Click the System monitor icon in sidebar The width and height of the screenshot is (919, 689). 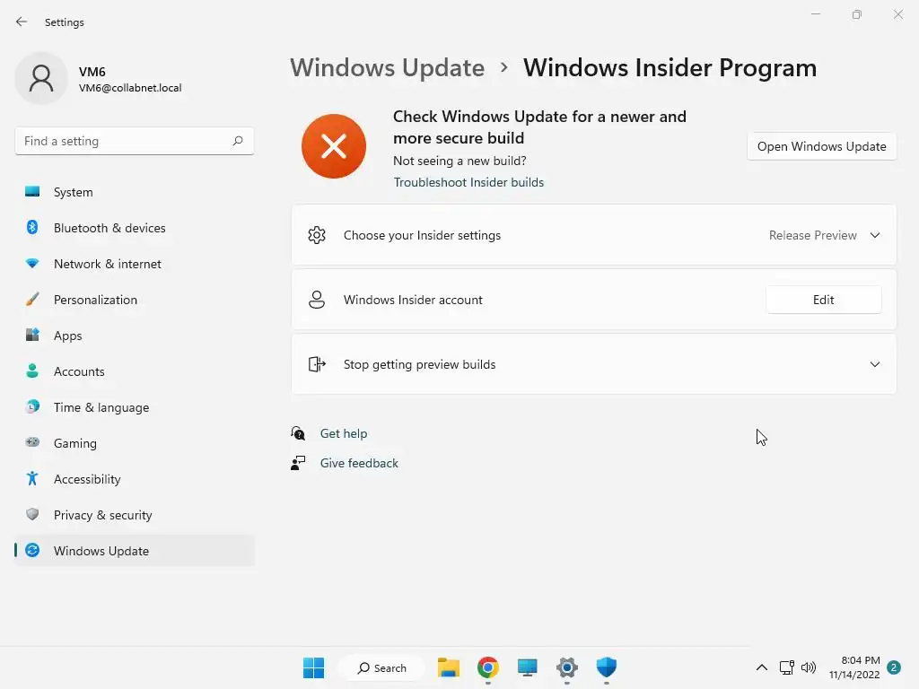[x=32, y=192]
